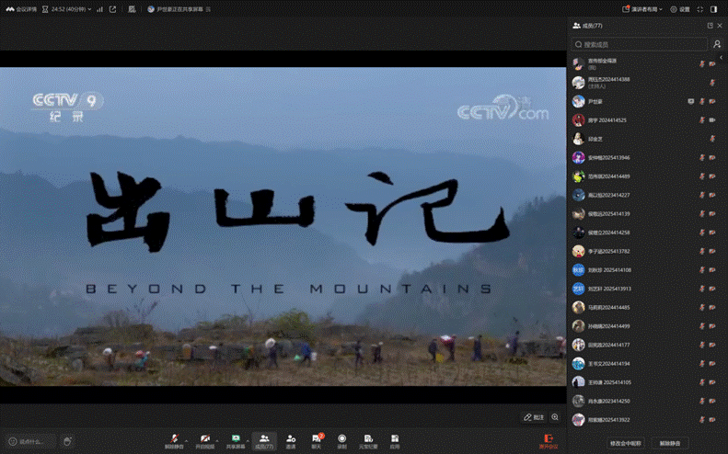Click the chat message input box

click(x=30, y=441)
